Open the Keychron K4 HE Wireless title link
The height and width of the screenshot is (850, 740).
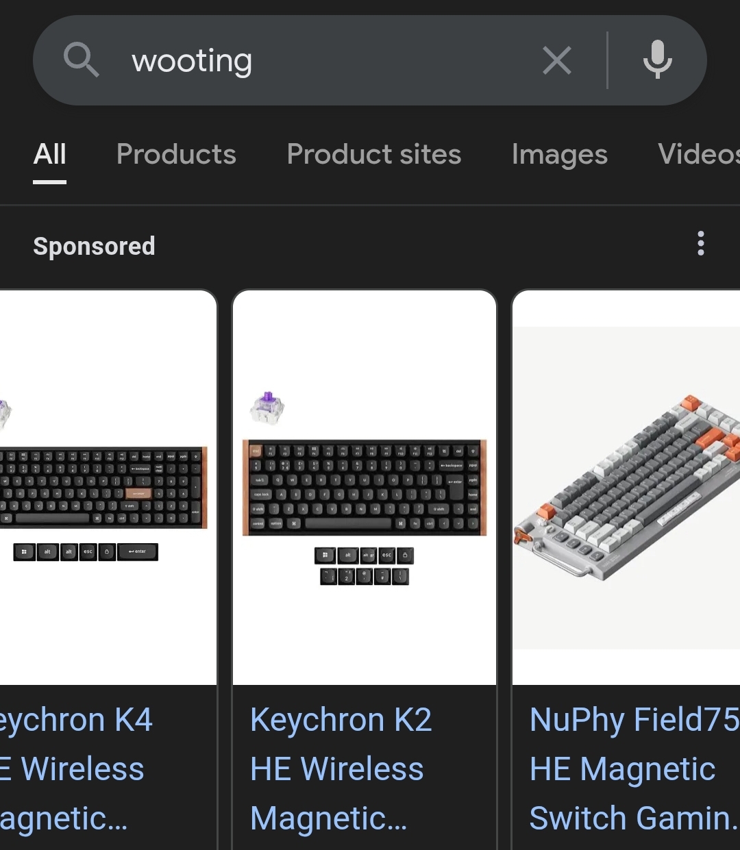click(x=74, y=768)
